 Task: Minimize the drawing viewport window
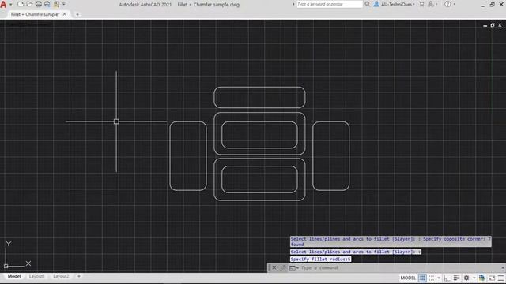[485, 25]
